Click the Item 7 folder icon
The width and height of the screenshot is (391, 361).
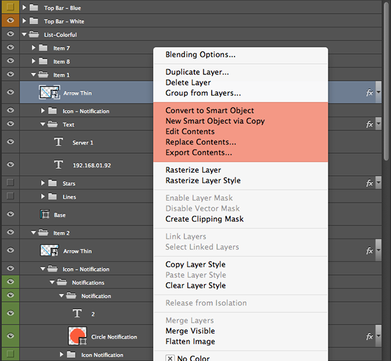point(44,48)
